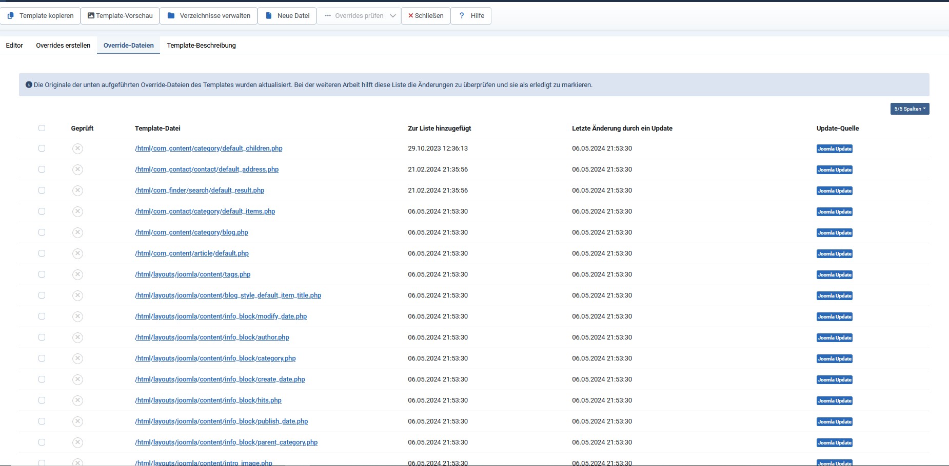Select checkbox for tags.php row
Viewport: 949px width, 466px height.
click(42, 274)
